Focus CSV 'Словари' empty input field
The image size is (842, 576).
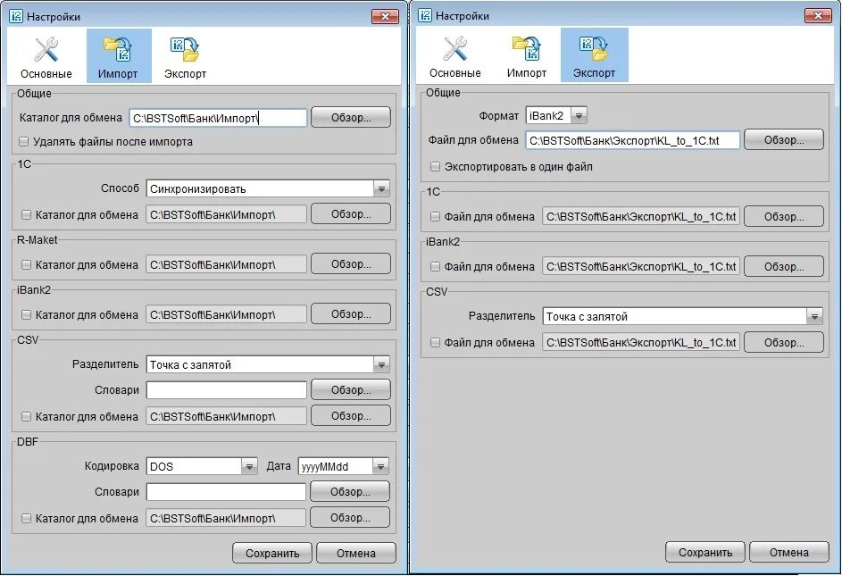coord(227,390)
